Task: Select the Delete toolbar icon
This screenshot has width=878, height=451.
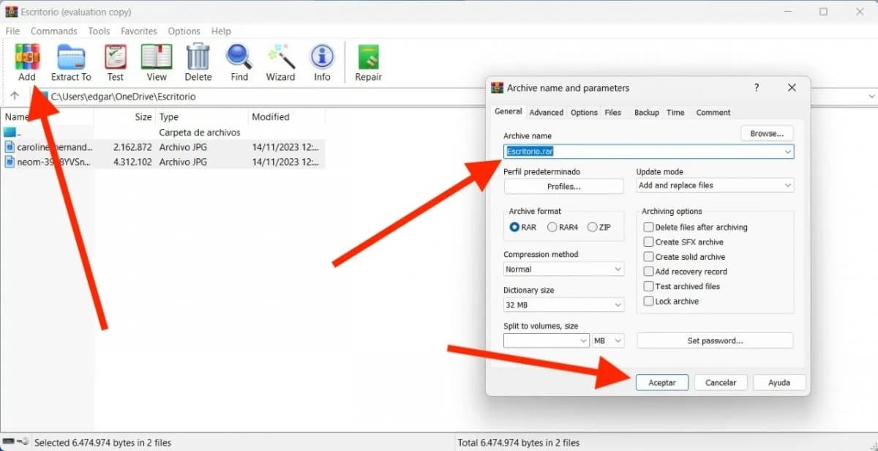Action: click(198, 62)
